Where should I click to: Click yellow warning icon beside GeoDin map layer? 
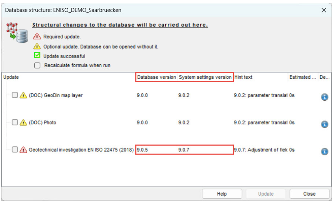click(x=23, y=95)
